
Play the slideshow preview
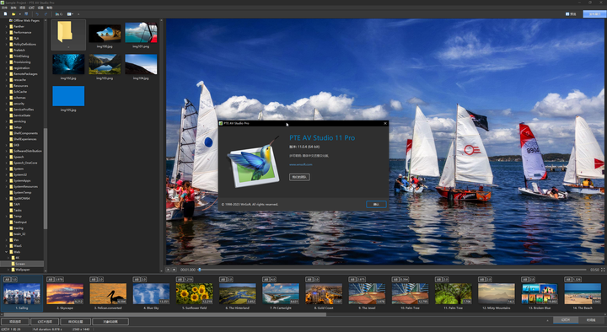coord(168,270)
